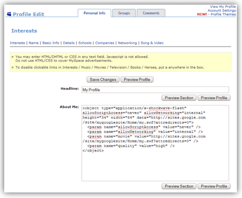The image size is (242, 198).
Task: Go to Networking section
Action: point(127,43)
